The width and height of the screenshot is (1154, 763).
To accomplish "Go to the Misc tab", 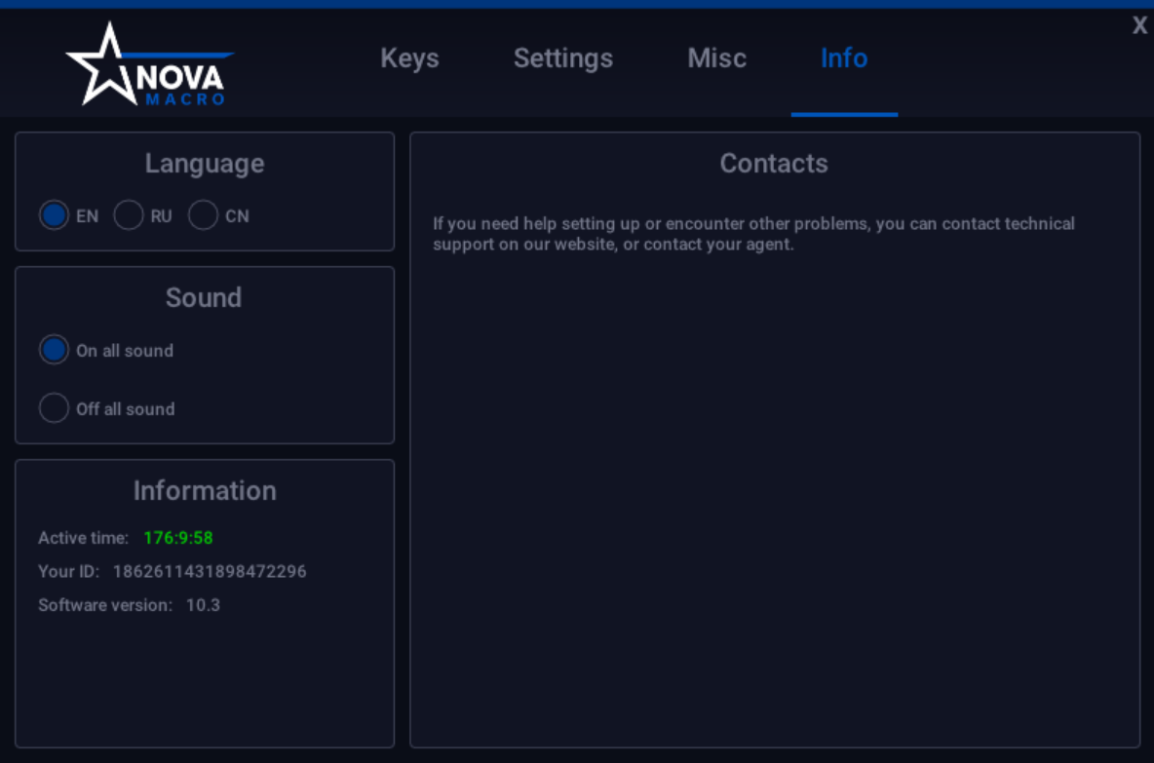I will (716, 58).
